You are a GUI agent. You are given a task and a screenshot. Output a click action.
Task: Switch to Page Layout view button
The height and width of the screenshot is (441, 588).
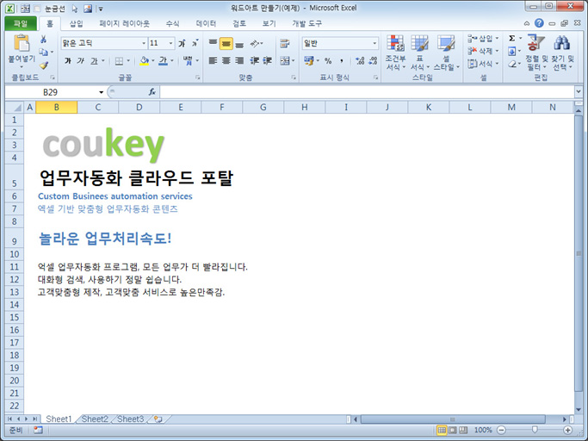[453, 430]
